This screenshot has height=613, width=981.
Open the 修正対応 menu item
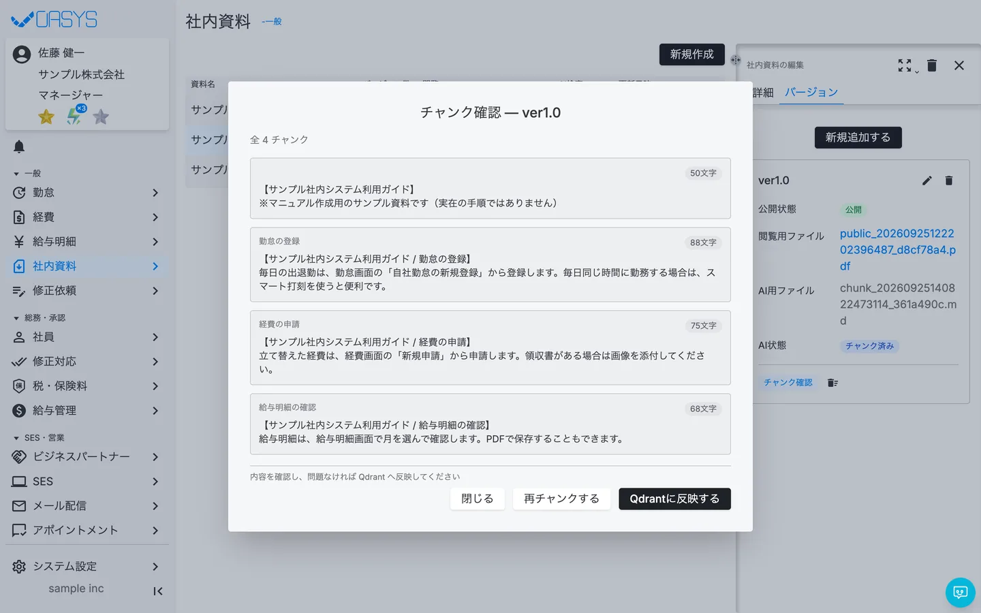point(87,362)
